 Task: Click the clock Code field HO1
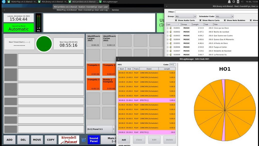click(x=172, y=65)
